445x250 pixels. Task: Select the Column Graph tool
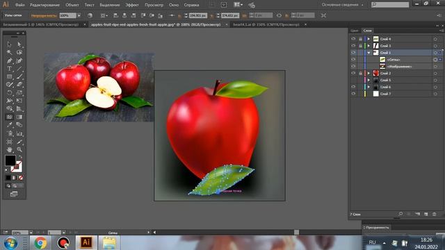19,133
